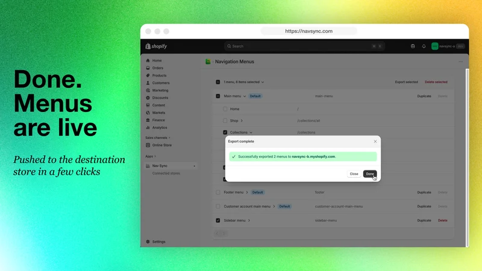482x271 pixels.
Task: Duplicate the Main menu
Action: tap(424, 96)
